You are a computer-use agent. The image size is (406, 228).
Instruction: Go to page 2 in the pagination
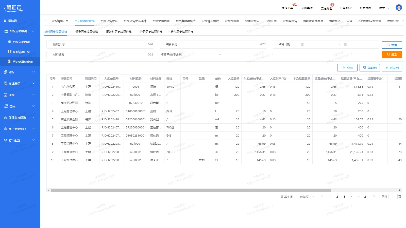click(x=337, y=196)
